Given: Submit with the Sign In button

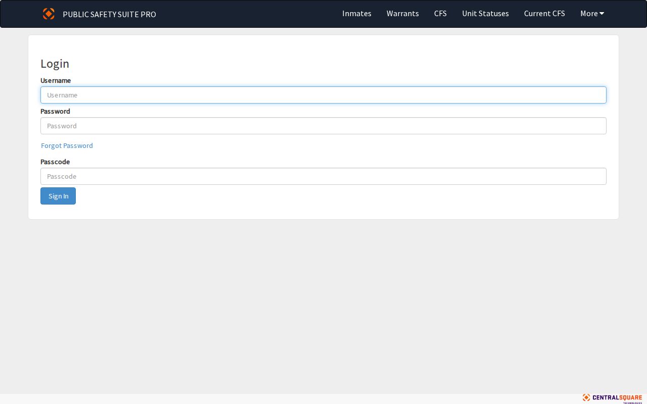Looking at the screenshot, I should [x=58, y=196].
